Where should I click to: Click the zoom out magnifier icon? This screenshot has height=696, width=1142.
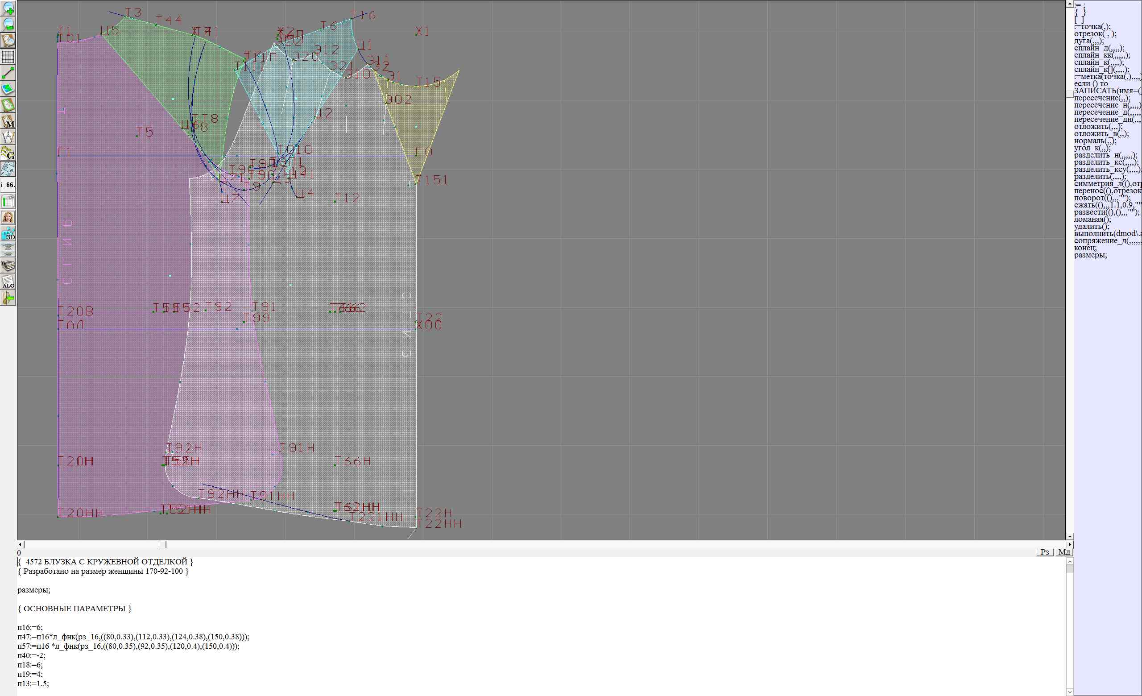pos(8,24)
